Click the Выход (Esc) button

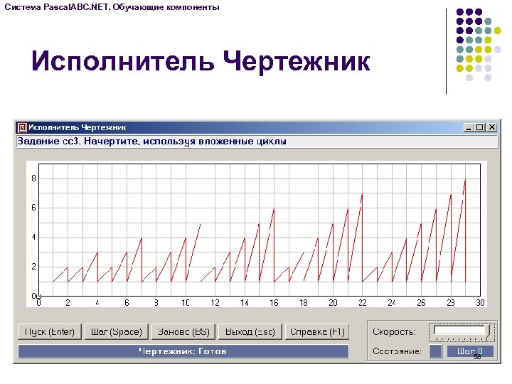tap(250, 332)
